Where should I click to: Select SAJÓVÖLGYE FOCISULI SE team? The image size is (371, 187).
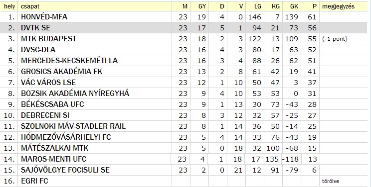65,170
